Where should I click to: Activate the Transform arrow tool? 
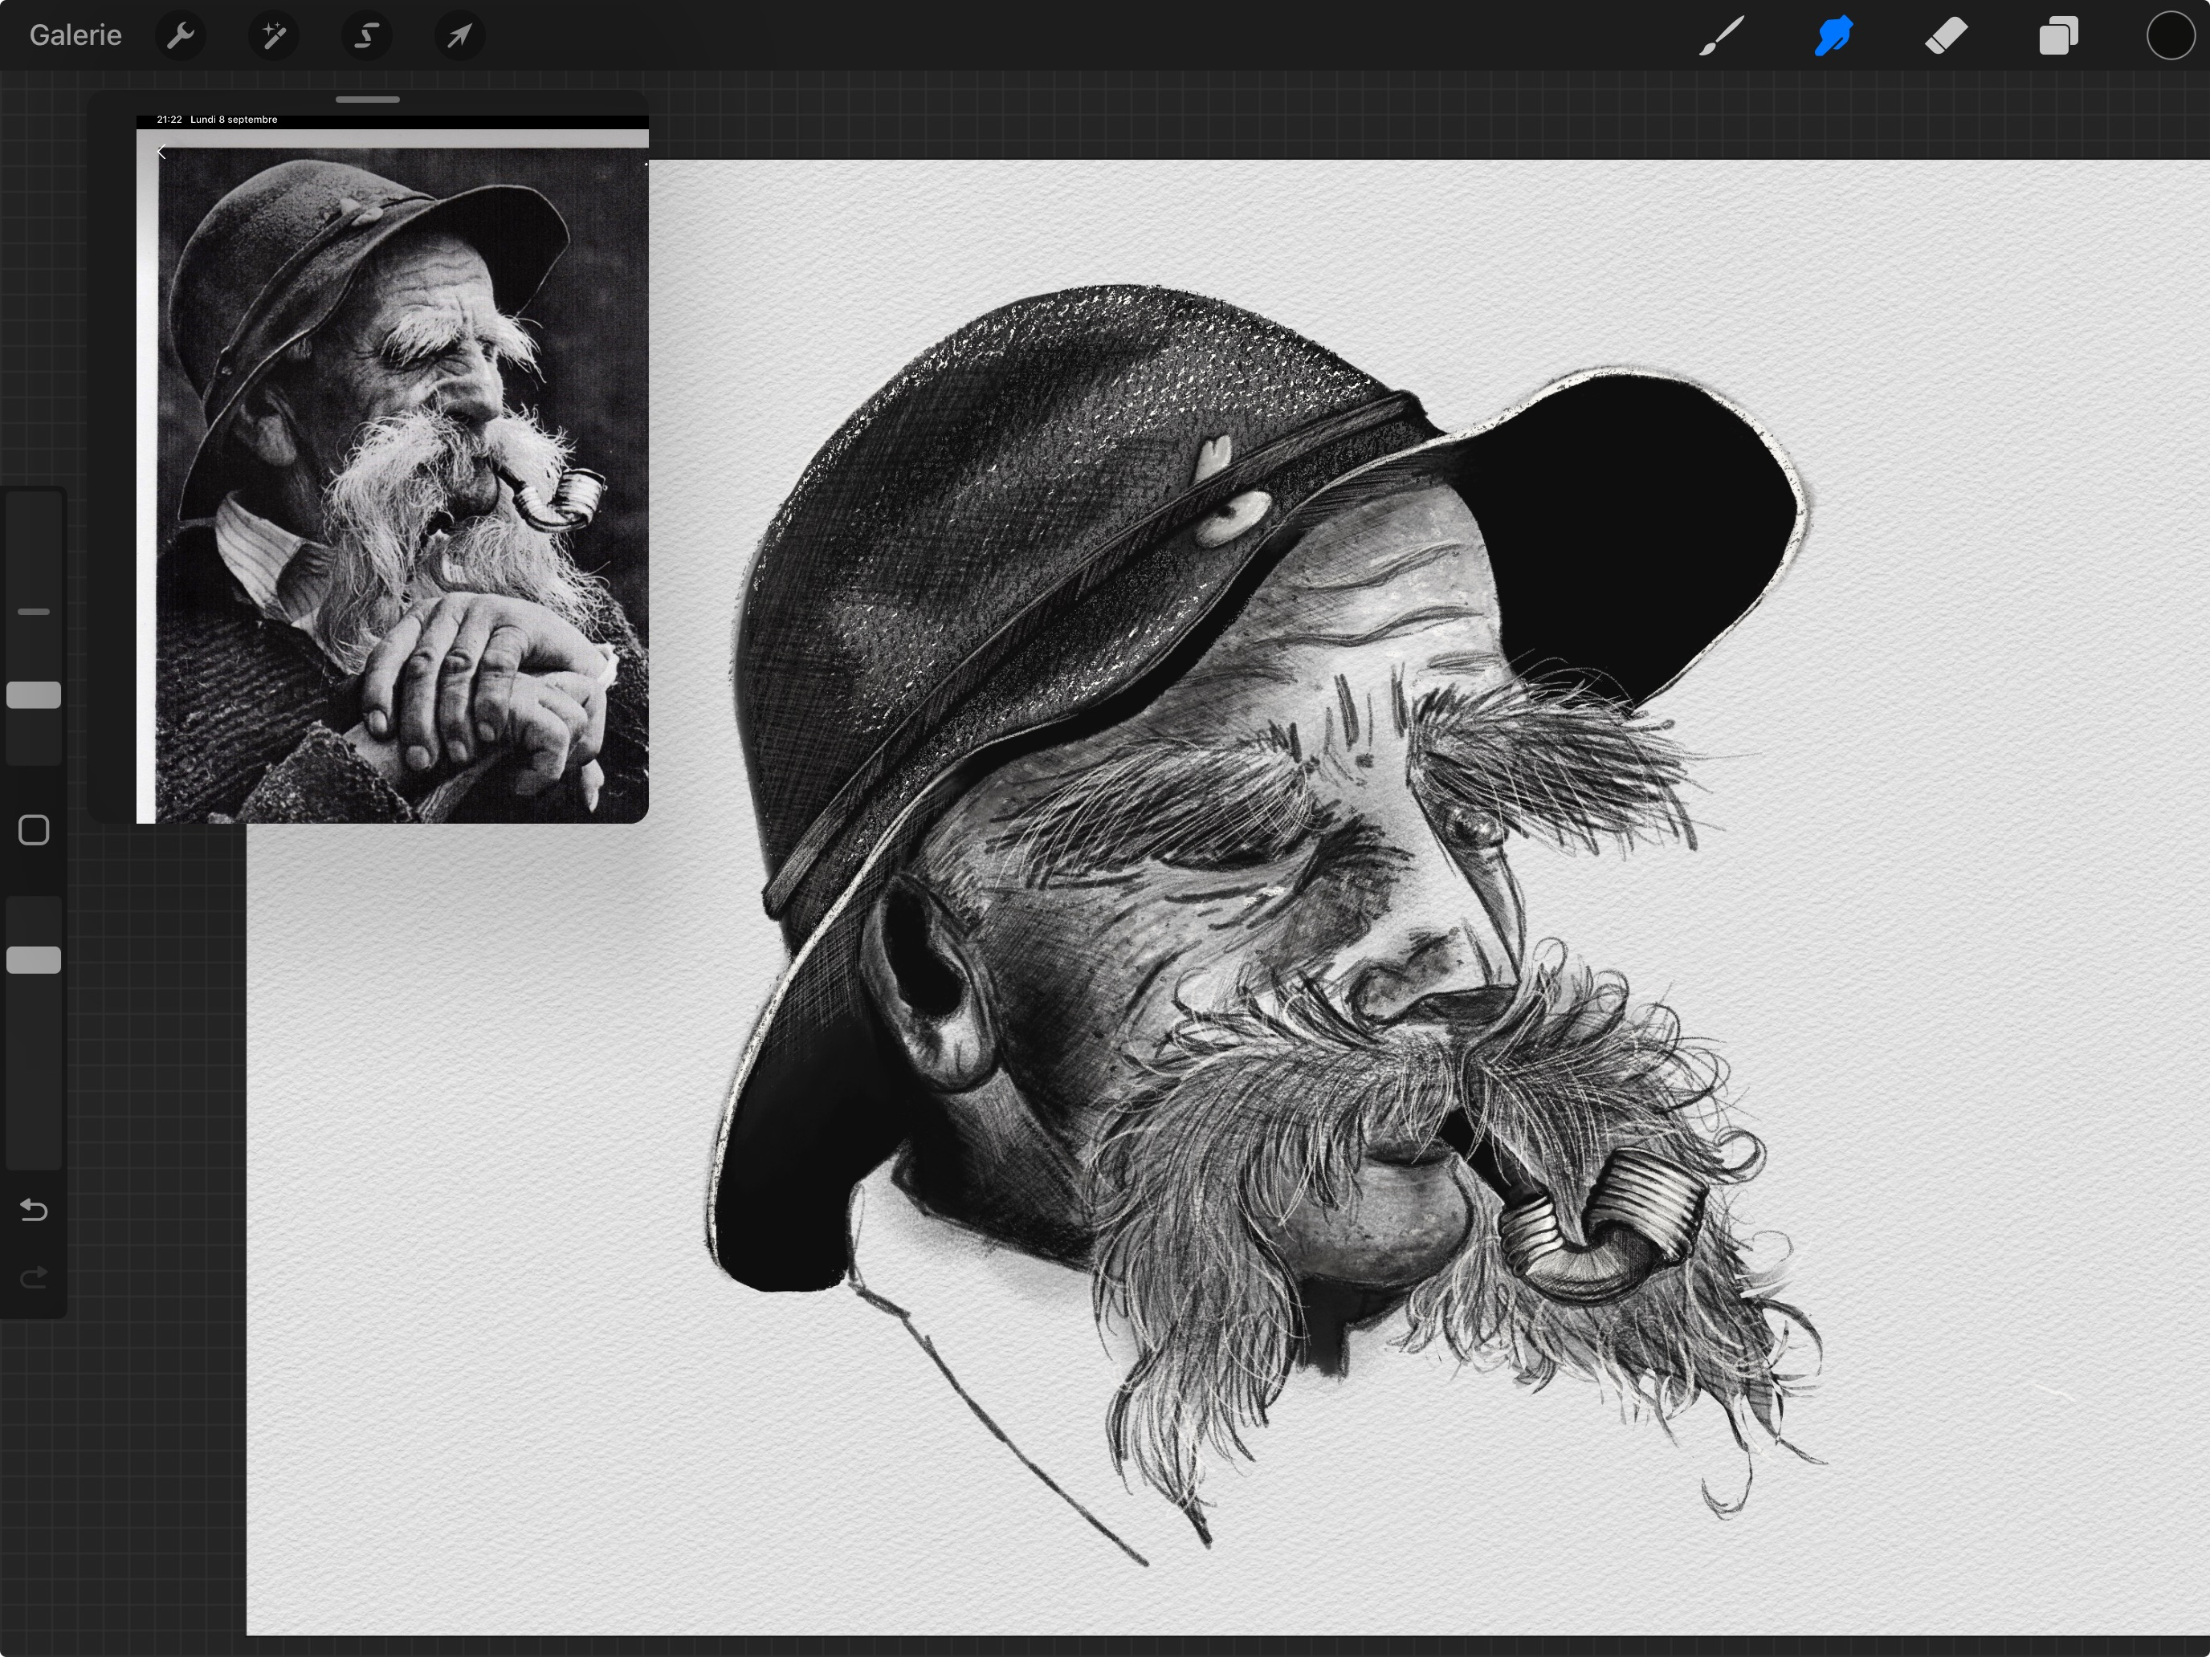tap(459, 36)
